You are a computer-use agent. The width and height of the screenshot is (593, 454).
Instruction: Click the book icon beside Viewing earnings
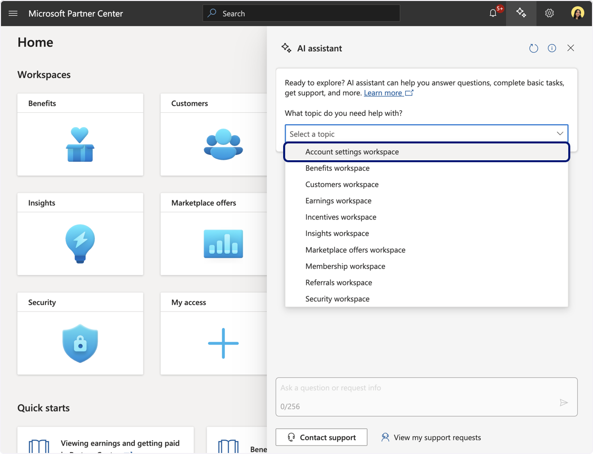(x=39, y=446)
